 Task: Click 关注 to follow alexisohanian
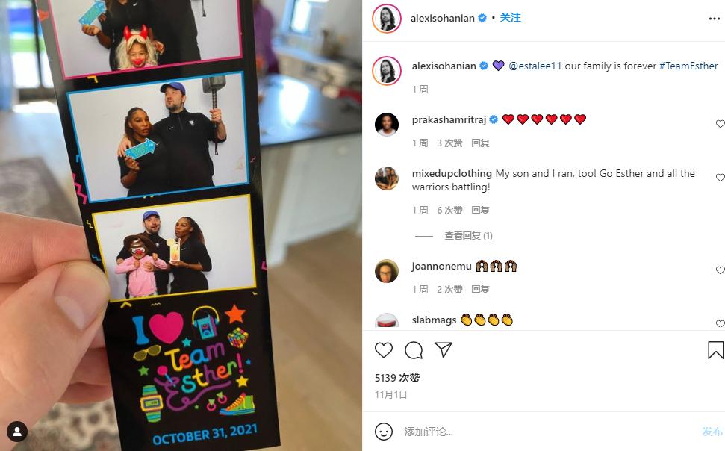511,18
